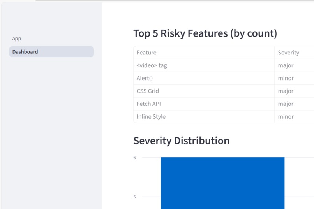Click the blue bar in Severity Distribution chart

pos(222,183)
